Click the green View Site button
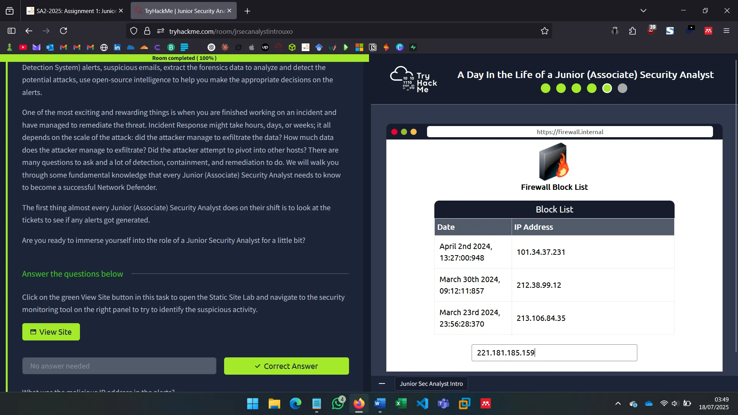The height and width of the screenshot is (415, 738). point(51,332)
